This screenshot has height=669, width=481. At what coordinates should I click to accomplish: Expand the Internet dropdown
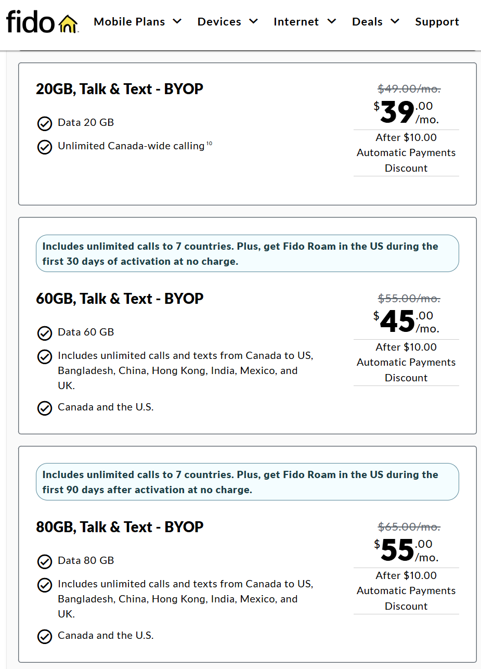click(x=305, y=22)
